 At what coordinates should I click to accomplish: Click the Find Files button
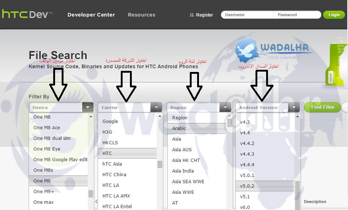[322, 107]
